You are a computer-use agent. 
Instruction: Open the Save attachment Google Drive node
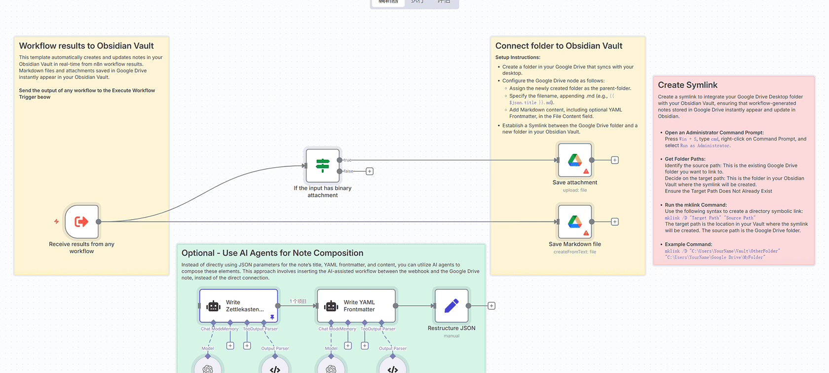574,160
